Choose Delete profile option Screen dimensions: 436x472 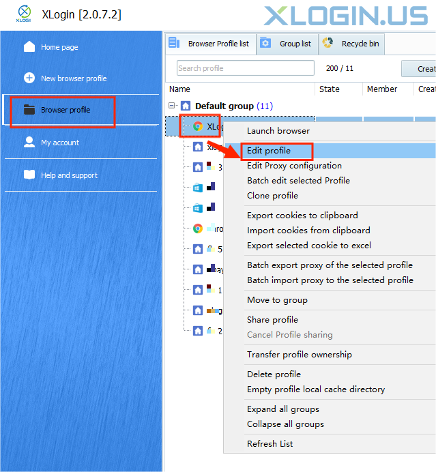pos(274,374)
